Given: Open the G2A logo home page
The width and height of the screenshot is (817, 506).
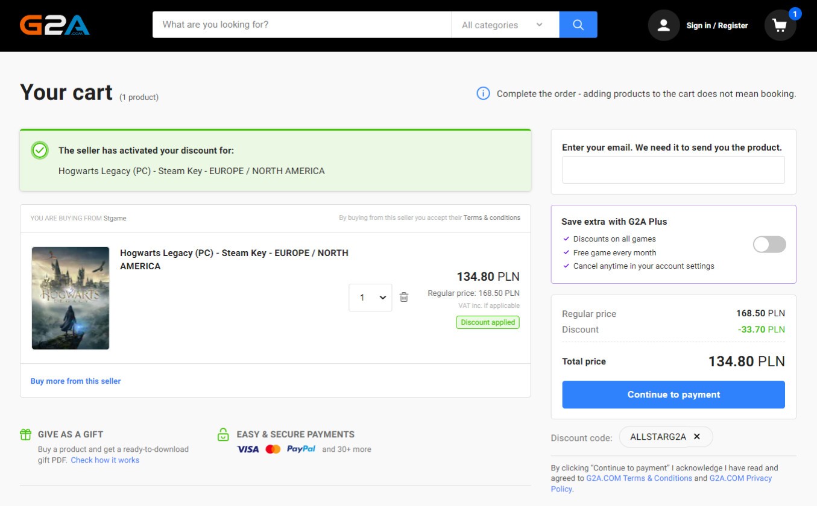Looking at the screenshot, I should [x=55, y=25].
